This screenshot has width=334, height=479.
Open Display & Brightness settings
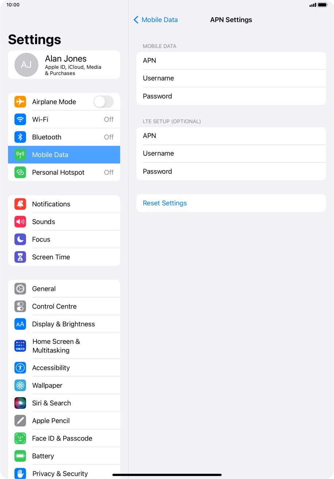pyautogui.click(x=64, y=324)
